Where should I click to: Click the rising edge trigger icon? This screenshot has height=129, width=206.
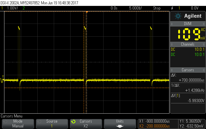click(x=172, y=8)
